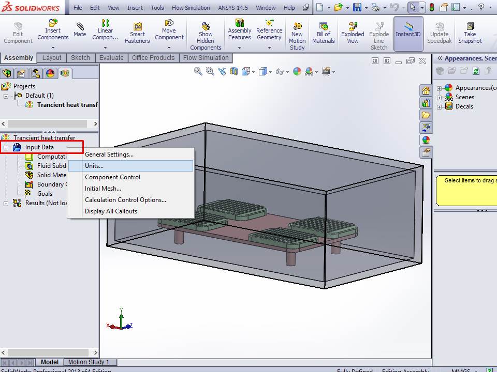Expand the Results (Not loaded) node
This screenshot has width=497, height=372.
6,203
